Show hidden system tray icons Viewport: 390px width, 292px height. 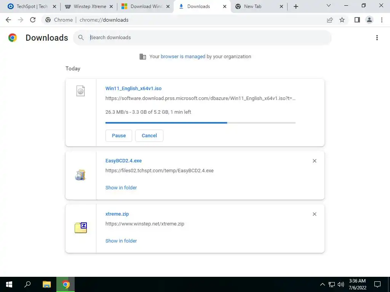(322, 284)
